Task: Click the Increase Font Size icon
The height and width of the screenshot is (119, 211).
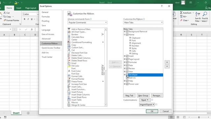Action: [69, 84]
